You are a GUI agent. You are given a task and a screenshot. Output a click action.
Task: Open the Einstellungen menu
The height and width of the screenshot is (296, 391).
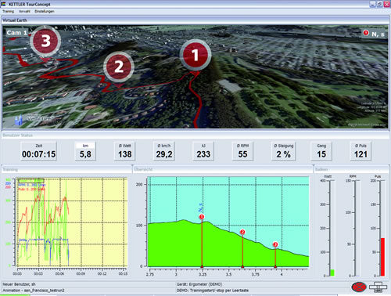45,11
